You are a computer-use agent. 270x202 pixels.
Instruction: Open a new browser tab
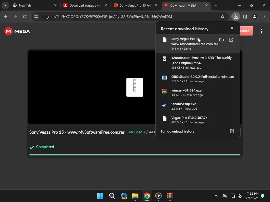coord(216,5)
